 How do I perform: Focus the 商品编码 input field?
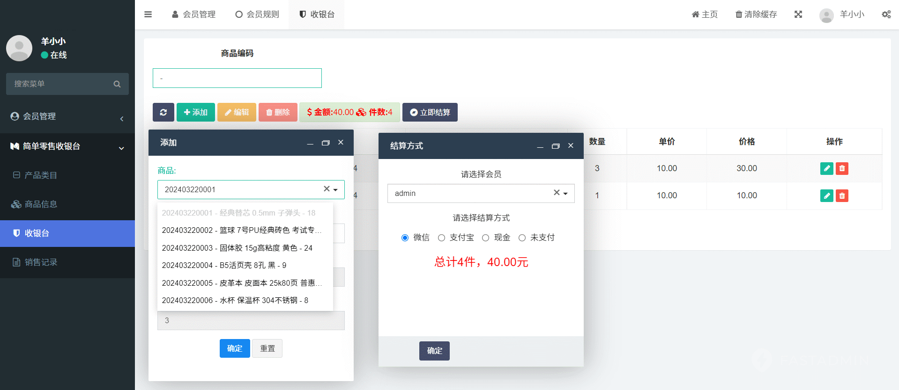tap(237, 78)
